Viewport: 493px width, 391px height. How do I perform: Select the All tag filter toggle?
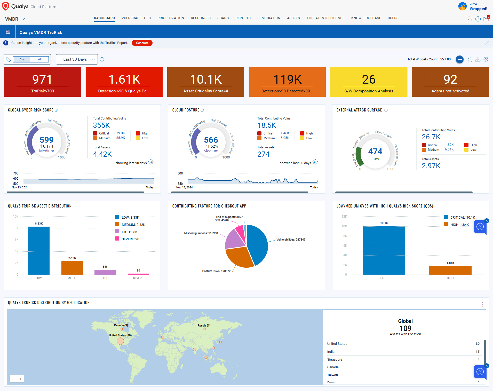(x=40, y=59)
